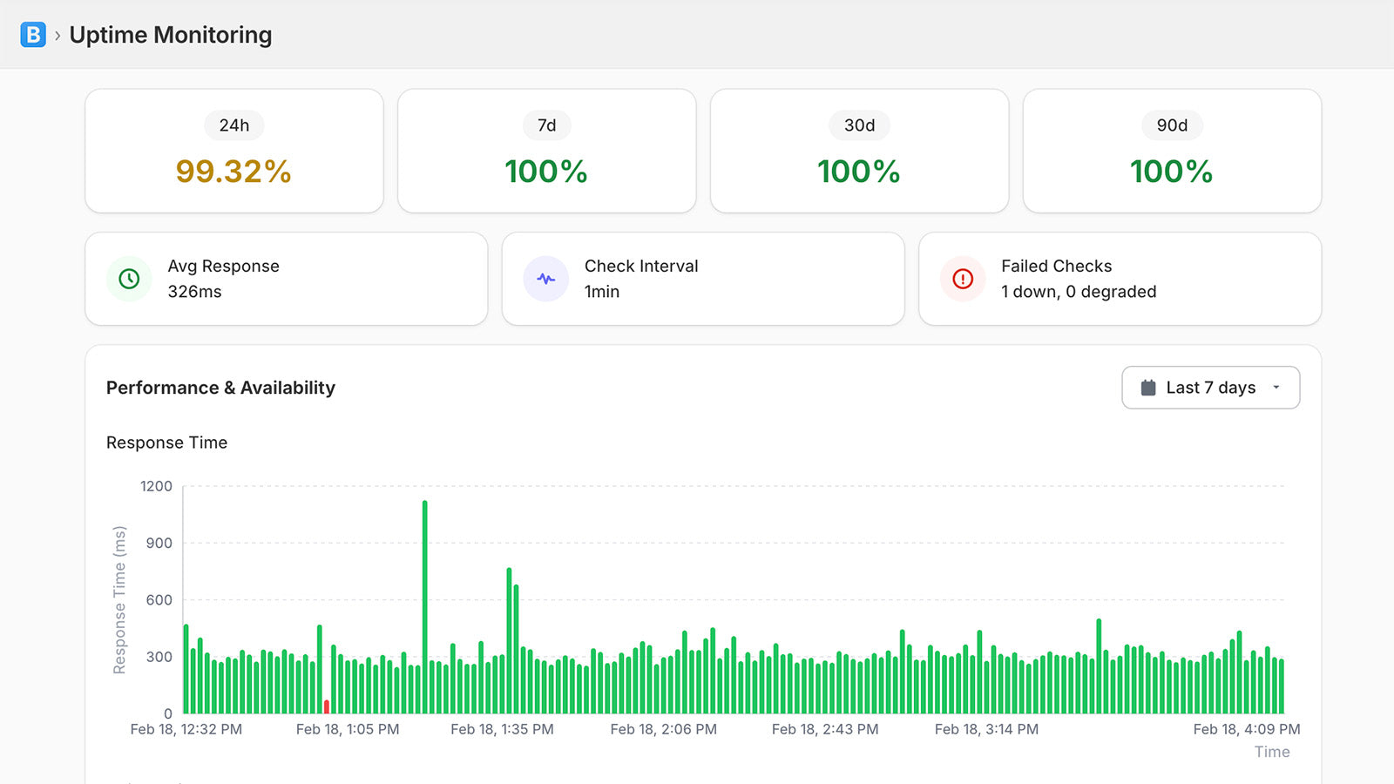Open the Failed Checks card showing 1 down
1394x784 pixels.
pyautogui.click(x=1118, y=279)
